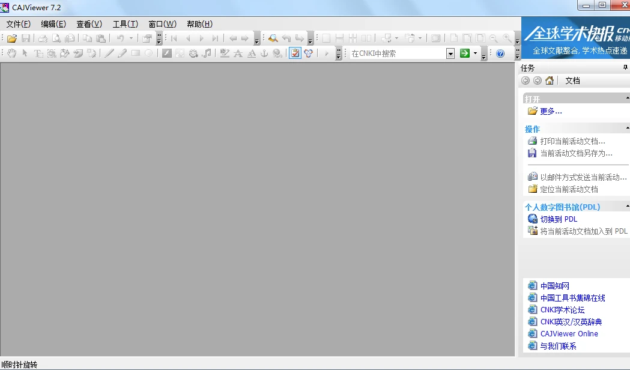Open the 编辑(E) menu

(x=53, y=24)
